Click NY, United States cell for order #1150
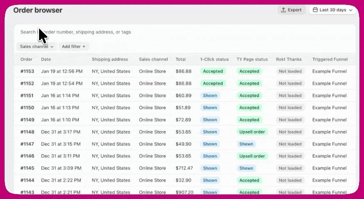 pyautogui.click(x=111, y=108)
